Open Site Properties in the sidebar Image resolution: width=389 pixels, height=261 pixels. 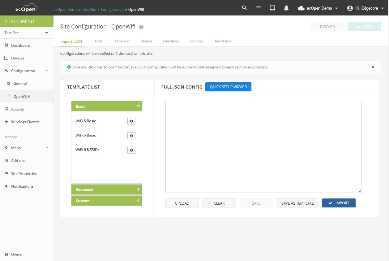24,173
